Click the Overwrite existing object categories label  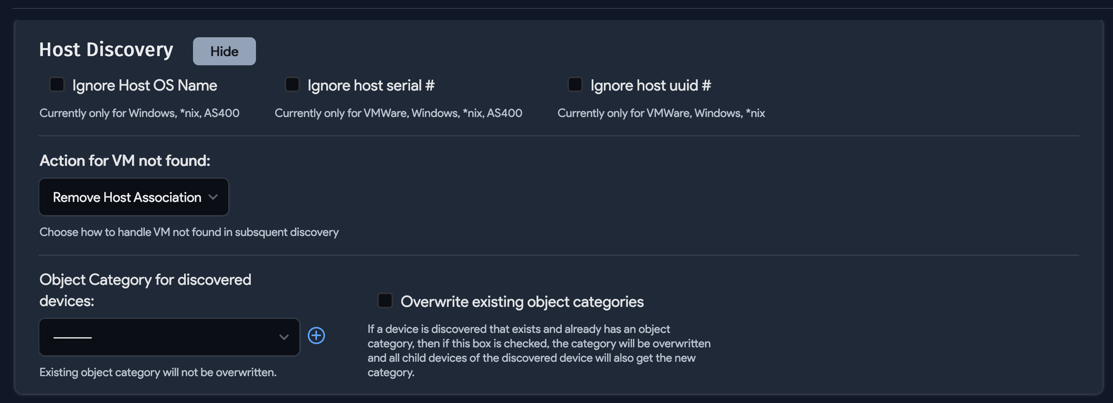[x=522, y=302]
